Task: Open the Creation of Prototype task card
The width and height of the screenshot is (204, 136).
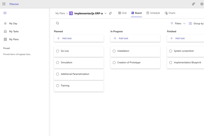Action: (x=135, y=63)
